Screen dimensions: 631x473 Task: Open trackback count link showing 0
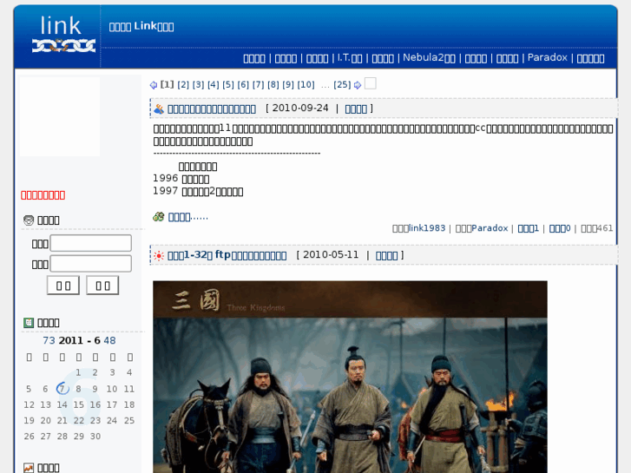pos(560,228)
